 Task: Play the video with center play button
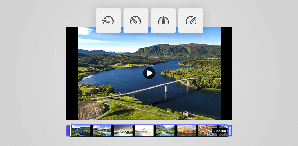click(x=149, y=73)
